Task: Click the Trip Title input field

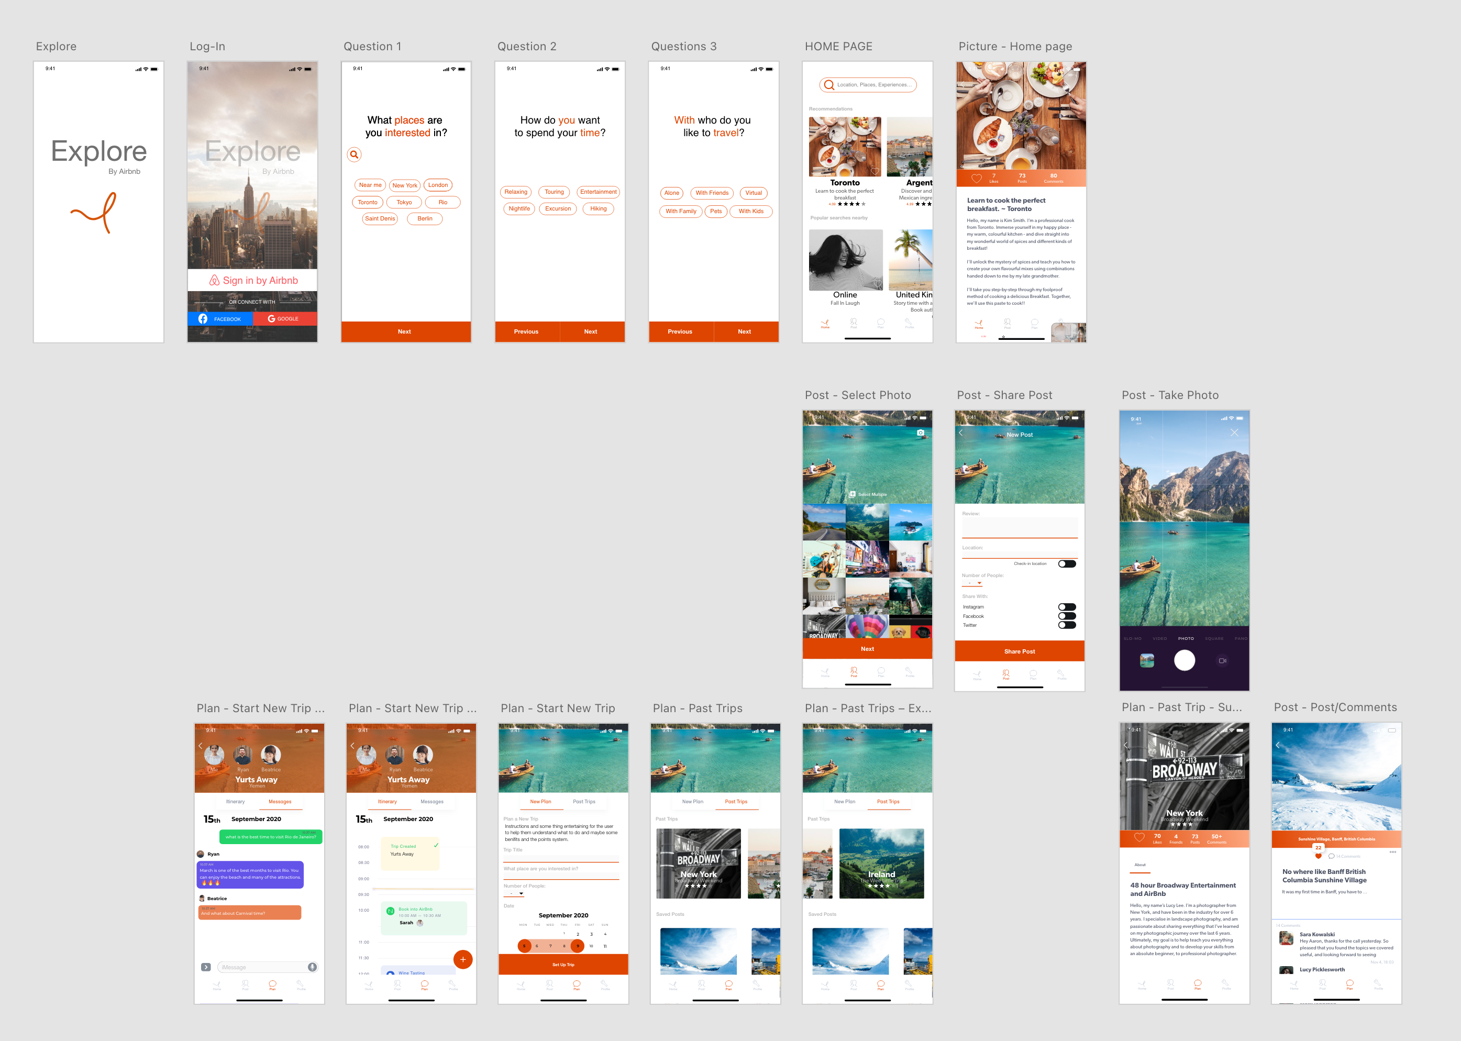Action: point(561,858)
